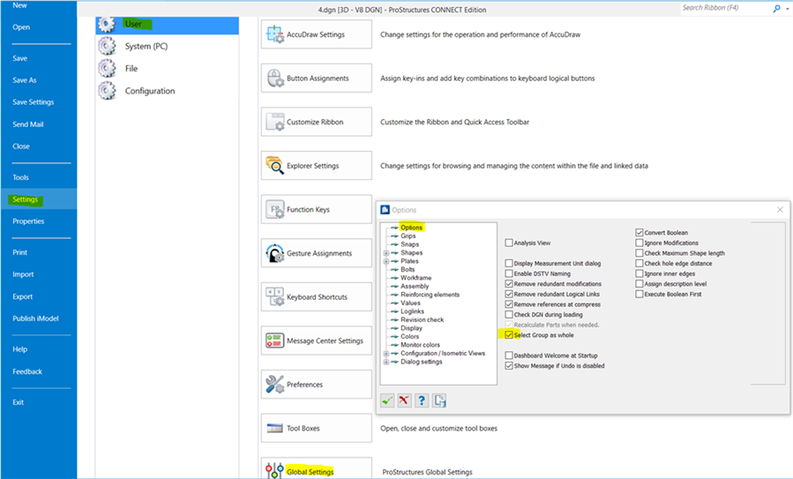The width and height of the screenshot is (793, 479).
Task: Expand Configuration / Isometric Views node
Action: [x=385, y=354]
